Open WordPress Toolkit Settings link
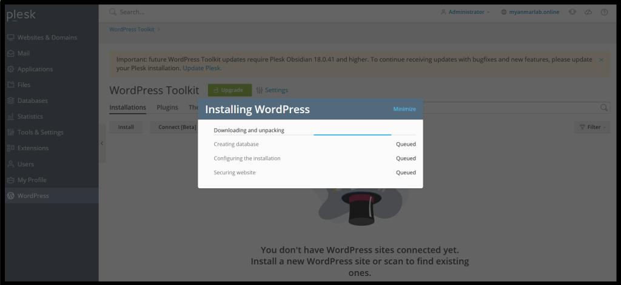 (272, 90)
